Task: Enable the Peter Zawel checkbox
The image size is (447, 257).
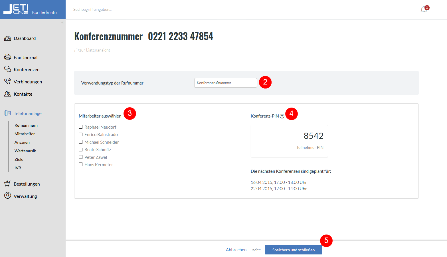Action: coord(81,157)
